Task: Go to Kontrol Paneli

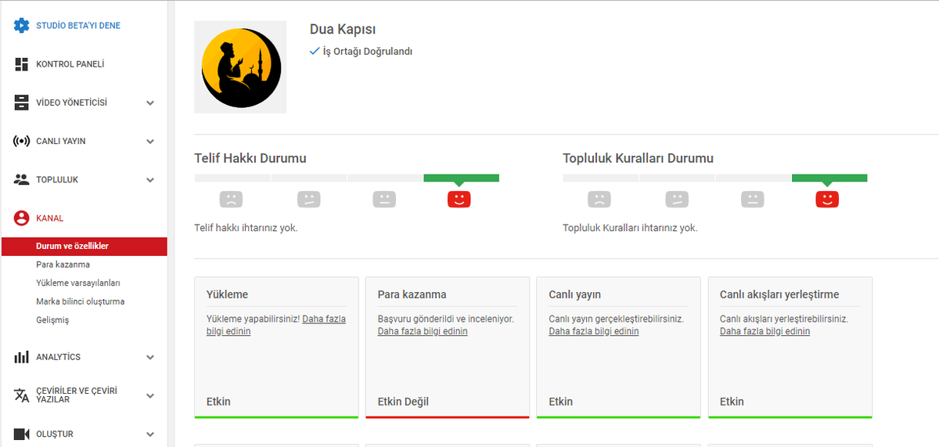Action: (x=70, y=64)
